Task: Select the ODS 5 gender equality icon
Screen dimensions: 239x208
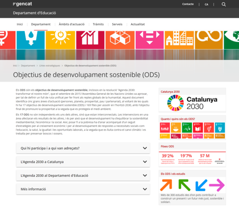Action: click(209, 127)
